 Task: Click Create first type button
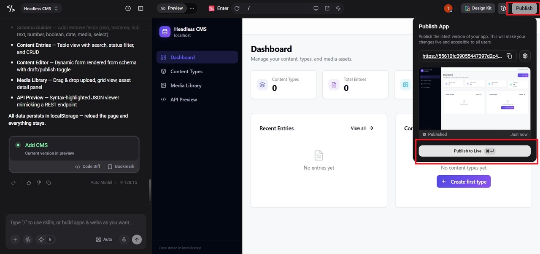464,182
